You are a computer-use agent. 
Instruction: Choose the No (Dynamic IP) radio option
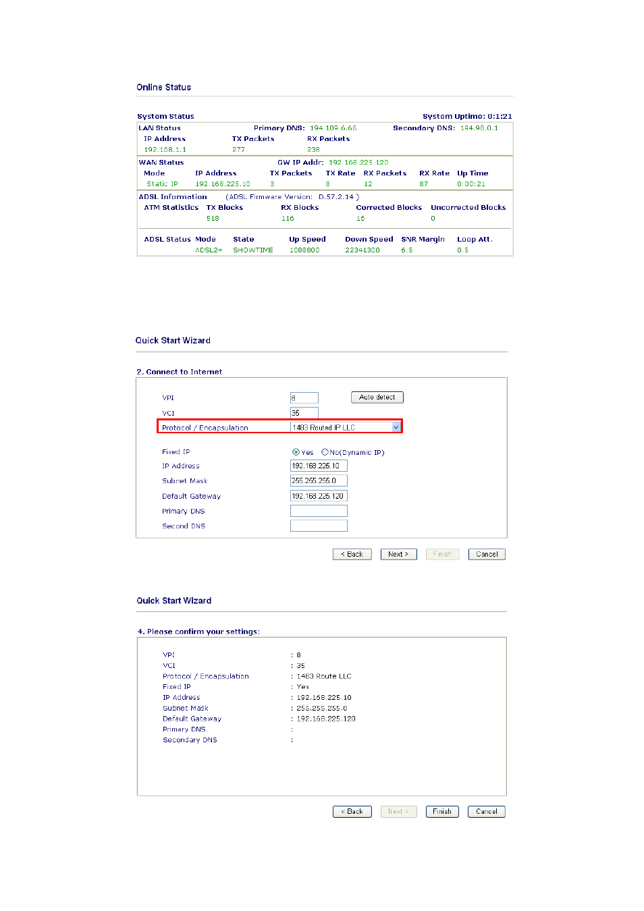(325, 452)
